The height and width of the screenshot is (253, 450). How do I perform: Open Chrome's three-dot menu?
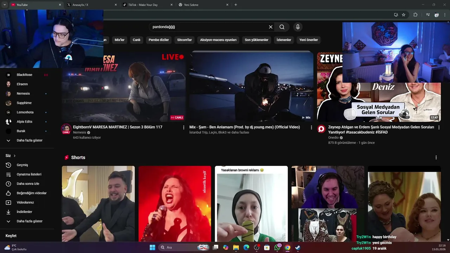(445, 15)
